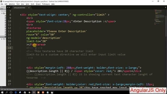
Task: Open the File menu
Action: pyautogui.click(x=2, y=4)
